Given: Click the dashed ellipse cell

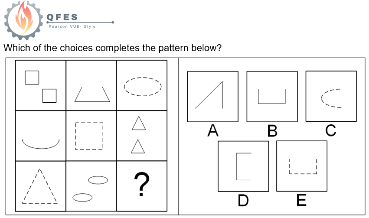Looking at the screenshot, I should [142, 85].
